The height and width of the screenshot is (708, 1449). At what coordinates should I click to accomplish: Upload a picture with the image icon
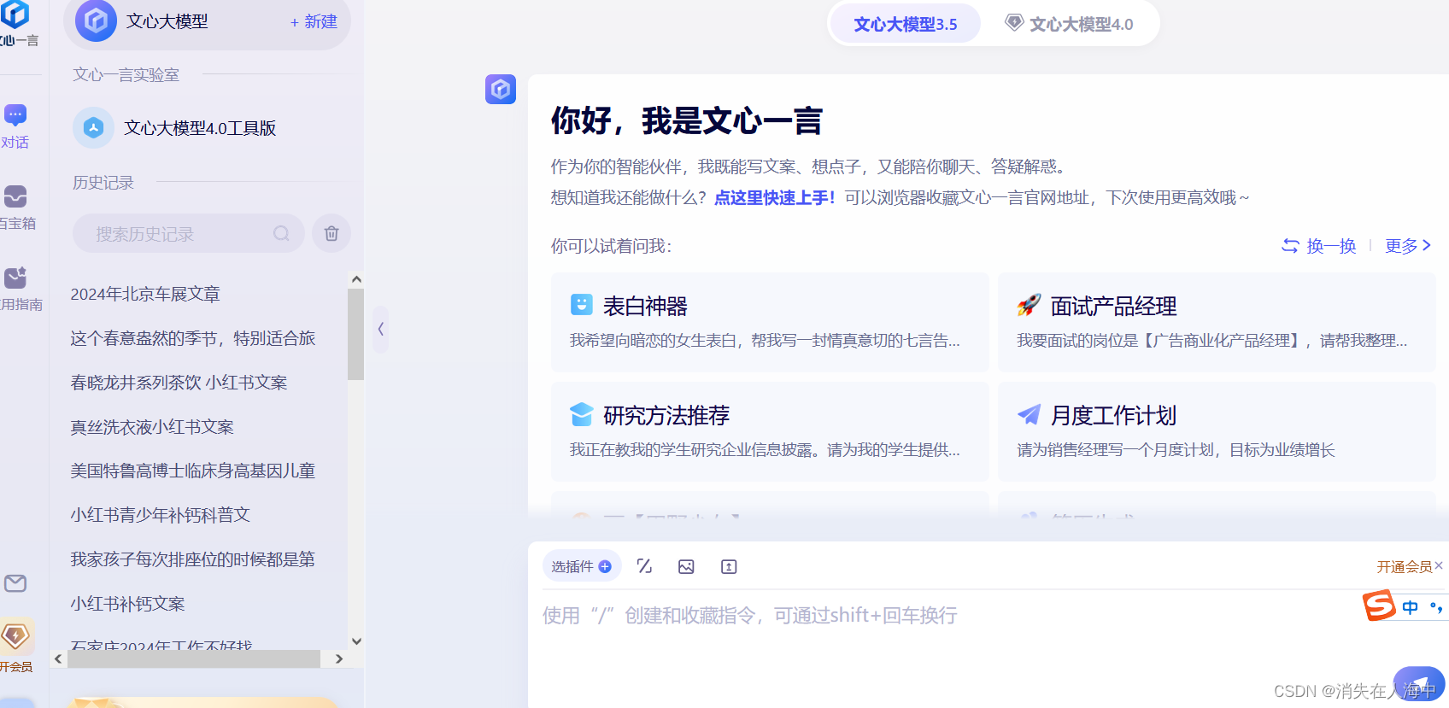(686, 566)
